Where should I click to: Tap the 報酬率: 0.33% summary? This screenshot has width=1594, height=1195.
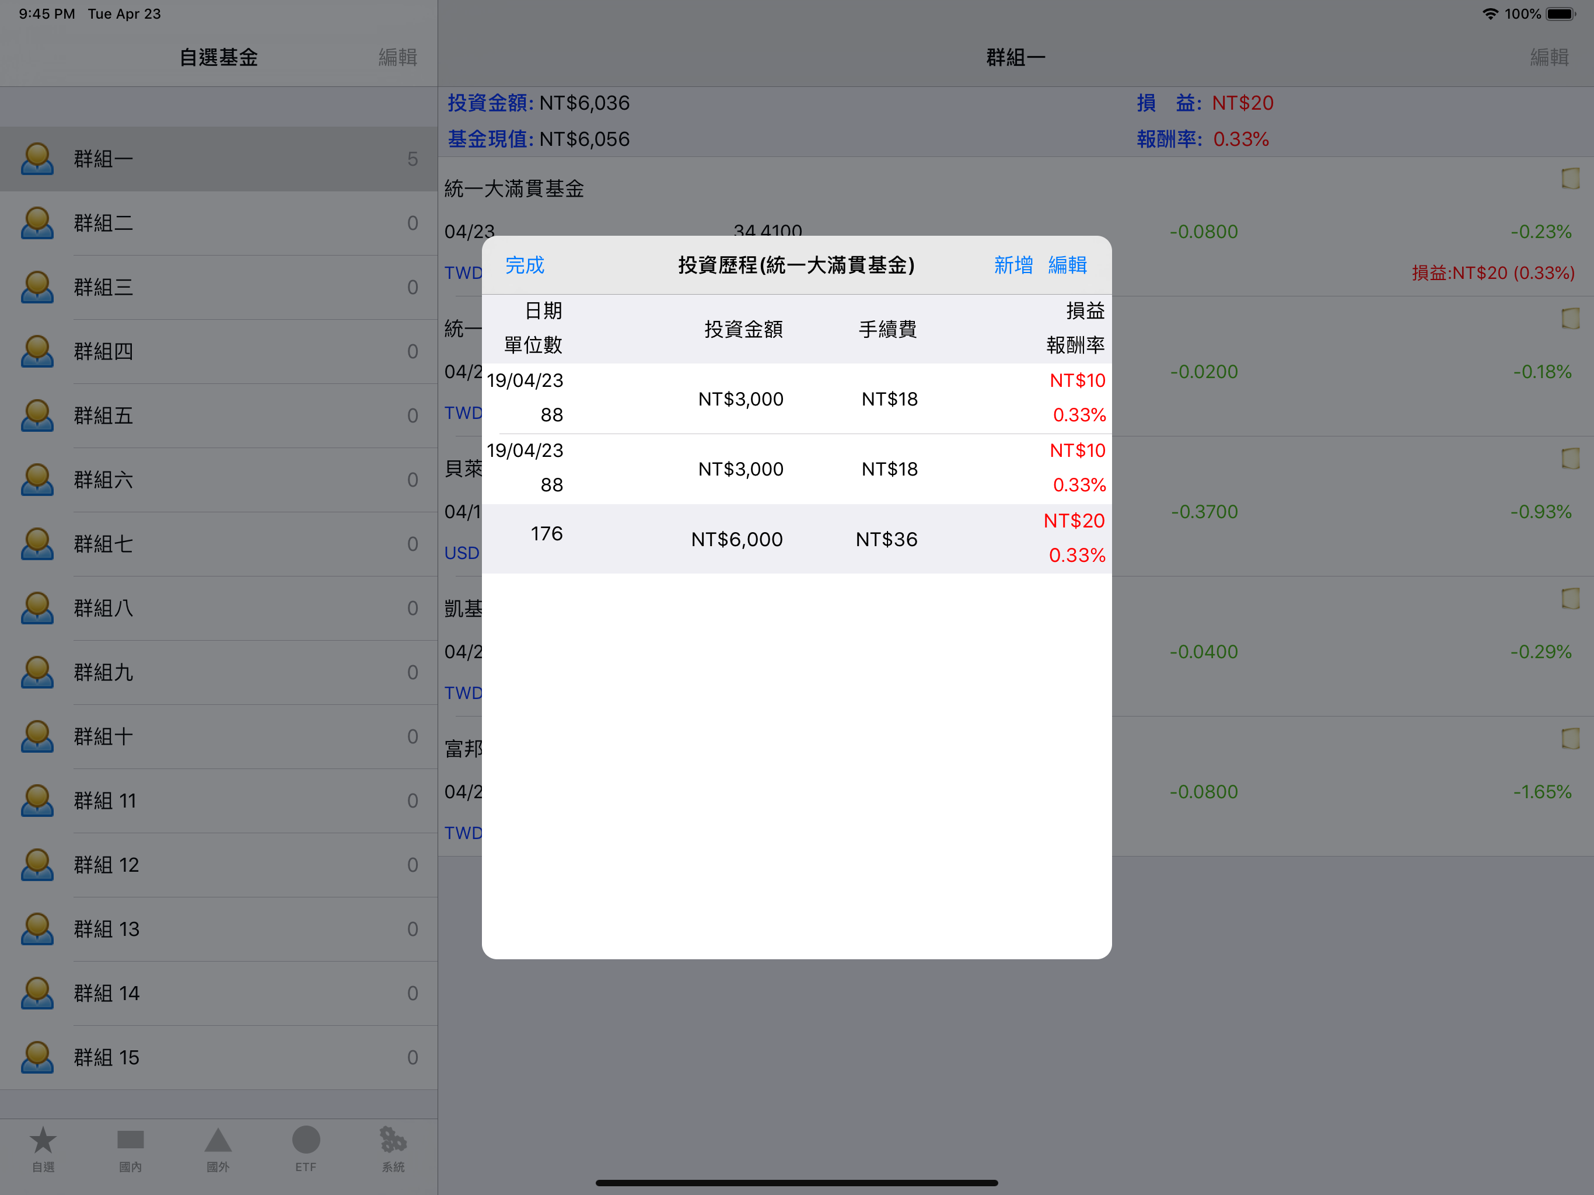[1203, 139]
